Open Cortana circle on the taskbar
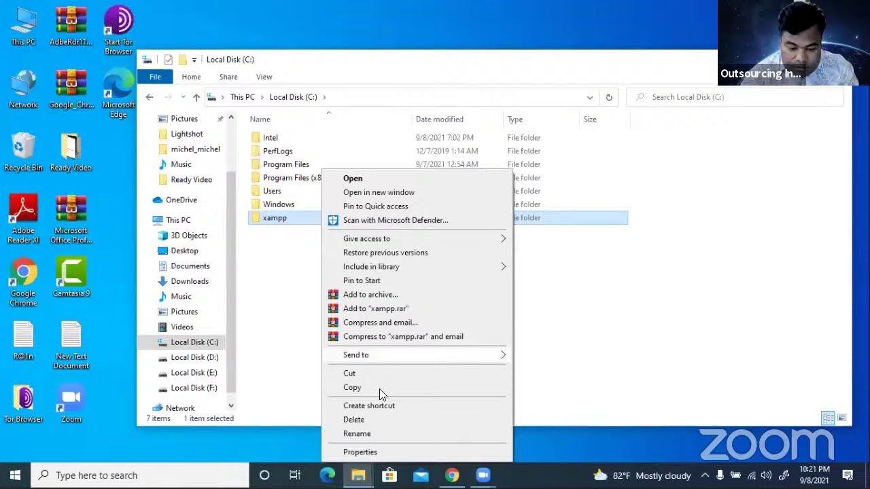Viewport: 870px width, 489px height. tap(264, 475)
